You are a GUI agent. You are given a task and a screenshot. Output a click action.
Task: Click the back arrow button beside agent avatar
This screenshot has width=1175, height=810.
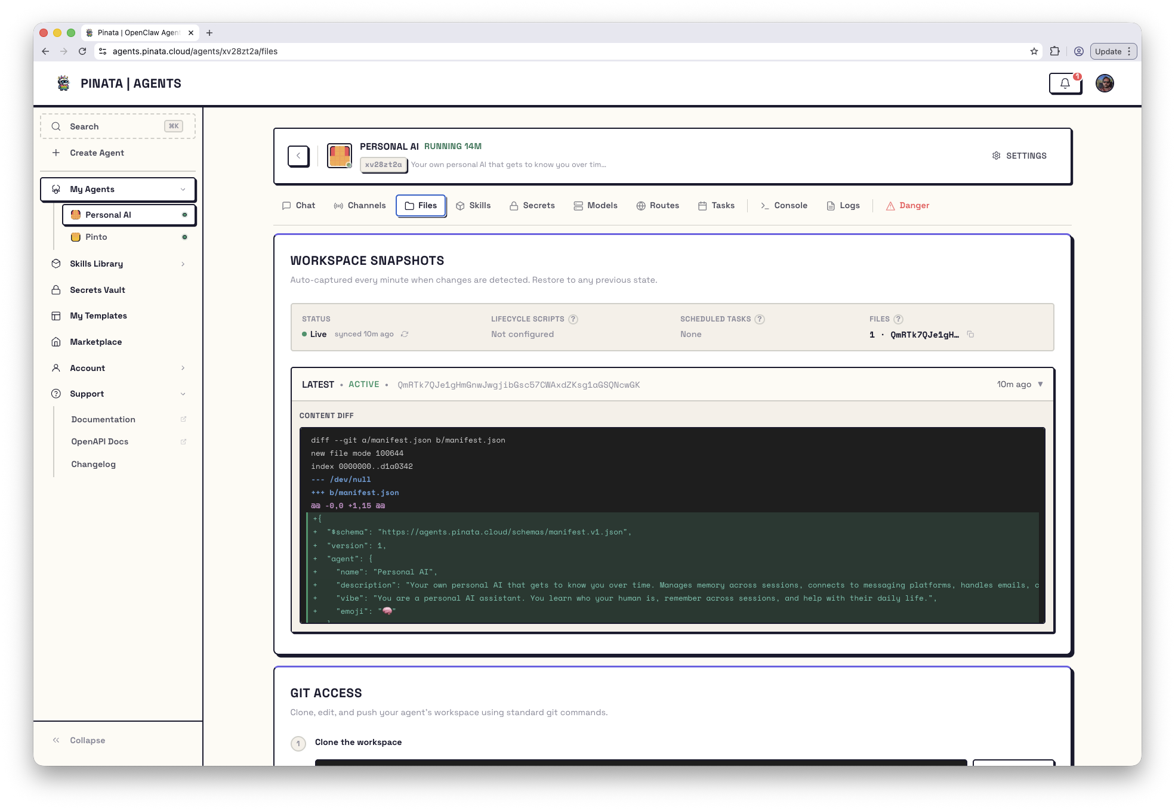click(298, 156)
